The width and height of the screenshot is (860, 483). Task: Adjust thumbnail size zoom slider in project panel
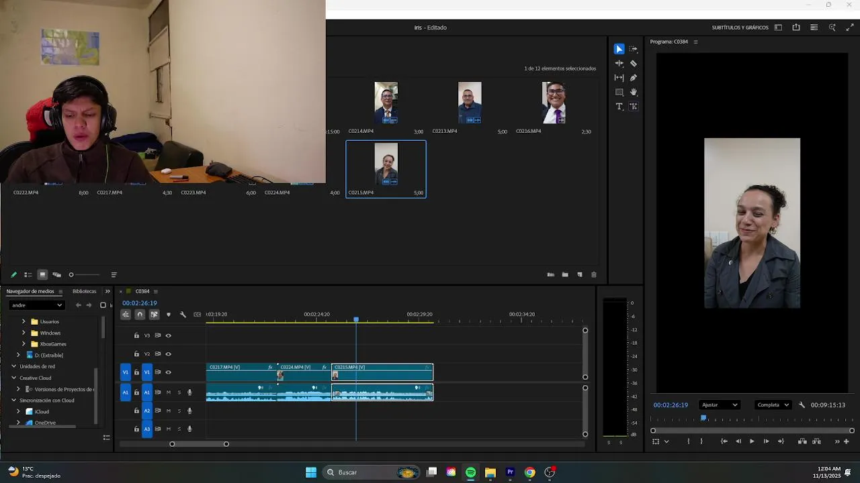84,274
